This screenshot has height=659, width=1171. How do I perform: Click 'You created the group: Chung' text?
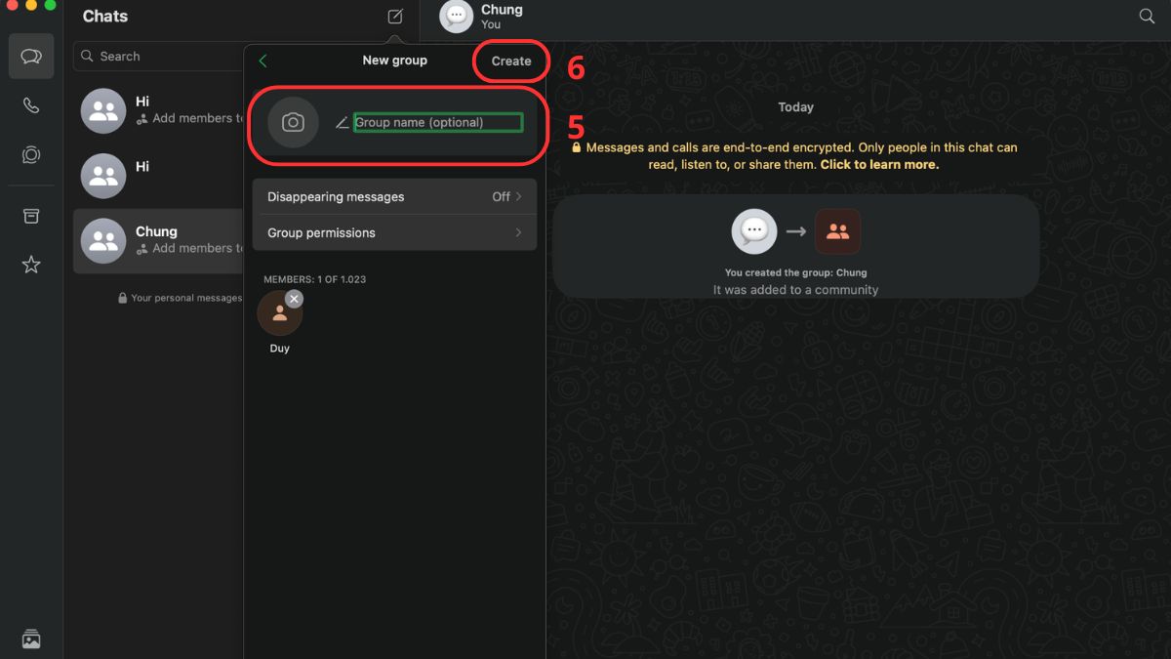(795, 273)
